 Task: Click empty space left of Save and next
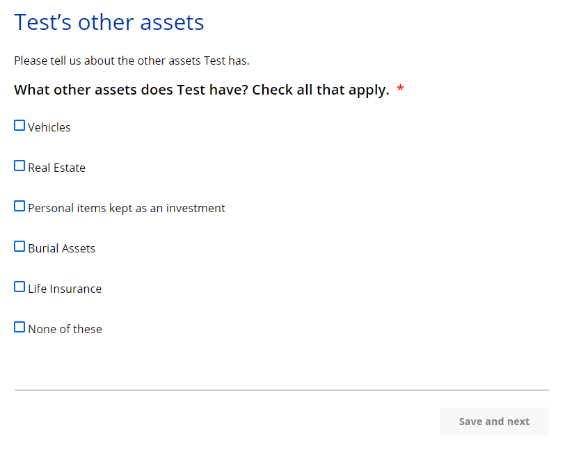(223, 421)
